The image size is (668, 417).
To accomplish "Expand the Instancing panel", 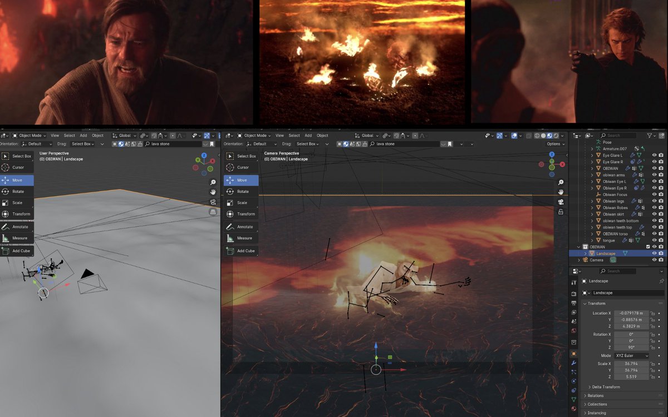I will [x=585, y=413].
